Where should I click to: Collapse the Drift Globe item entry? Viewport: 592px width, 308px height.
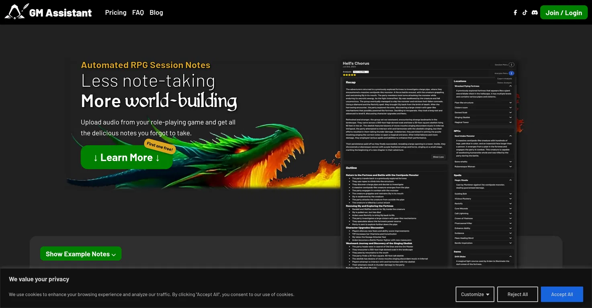click(510, 256)
